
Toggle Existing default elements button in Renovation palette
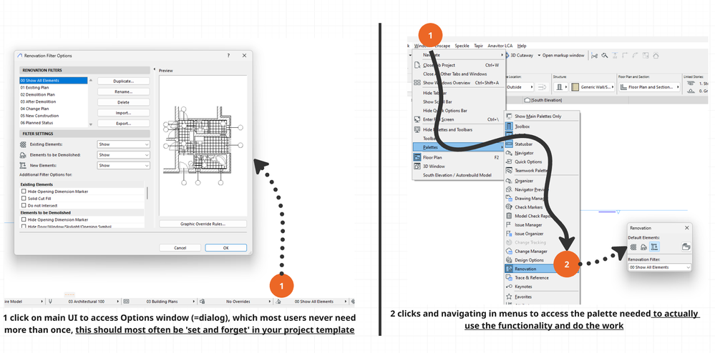[633, 247]
